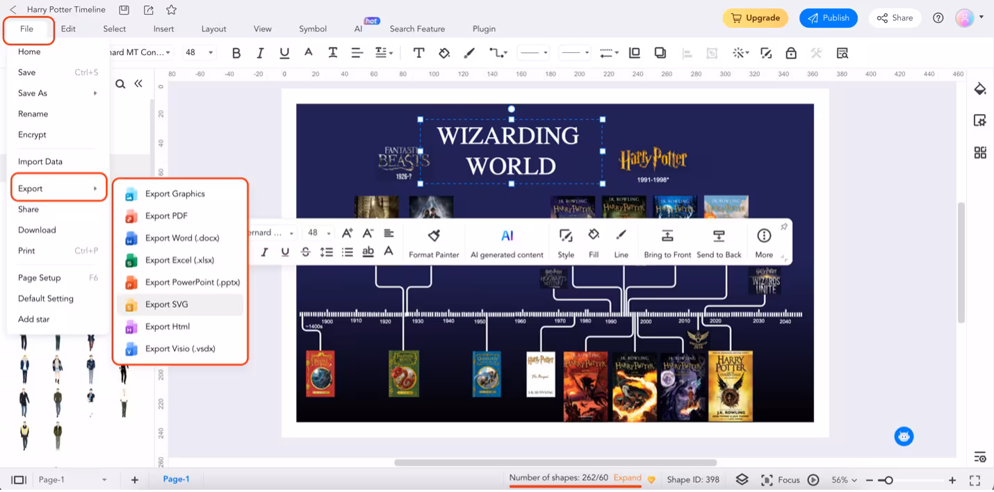The image size is (994, 492).
Task: Open the File menu
Action: [26, 29]
